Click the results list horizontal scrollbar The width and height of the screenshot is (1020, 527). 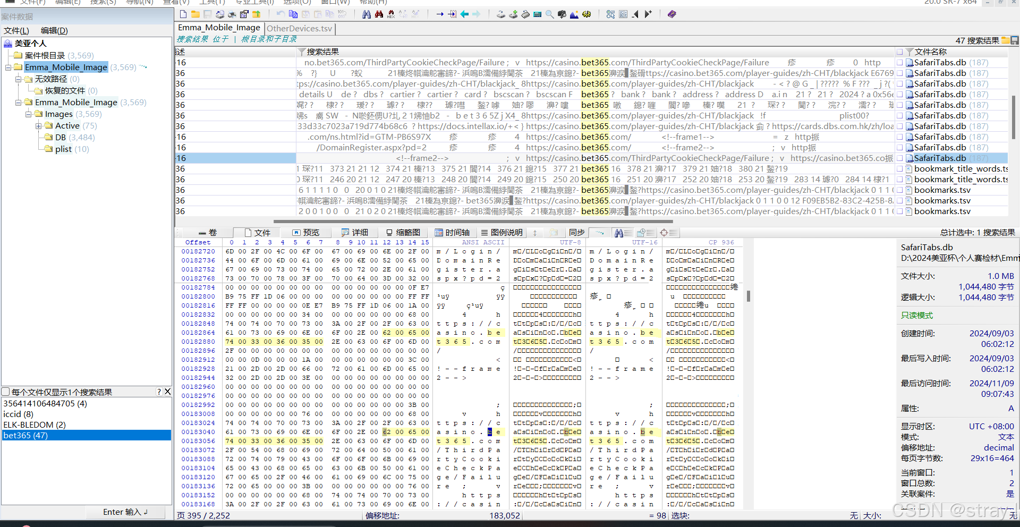point(473,221)
